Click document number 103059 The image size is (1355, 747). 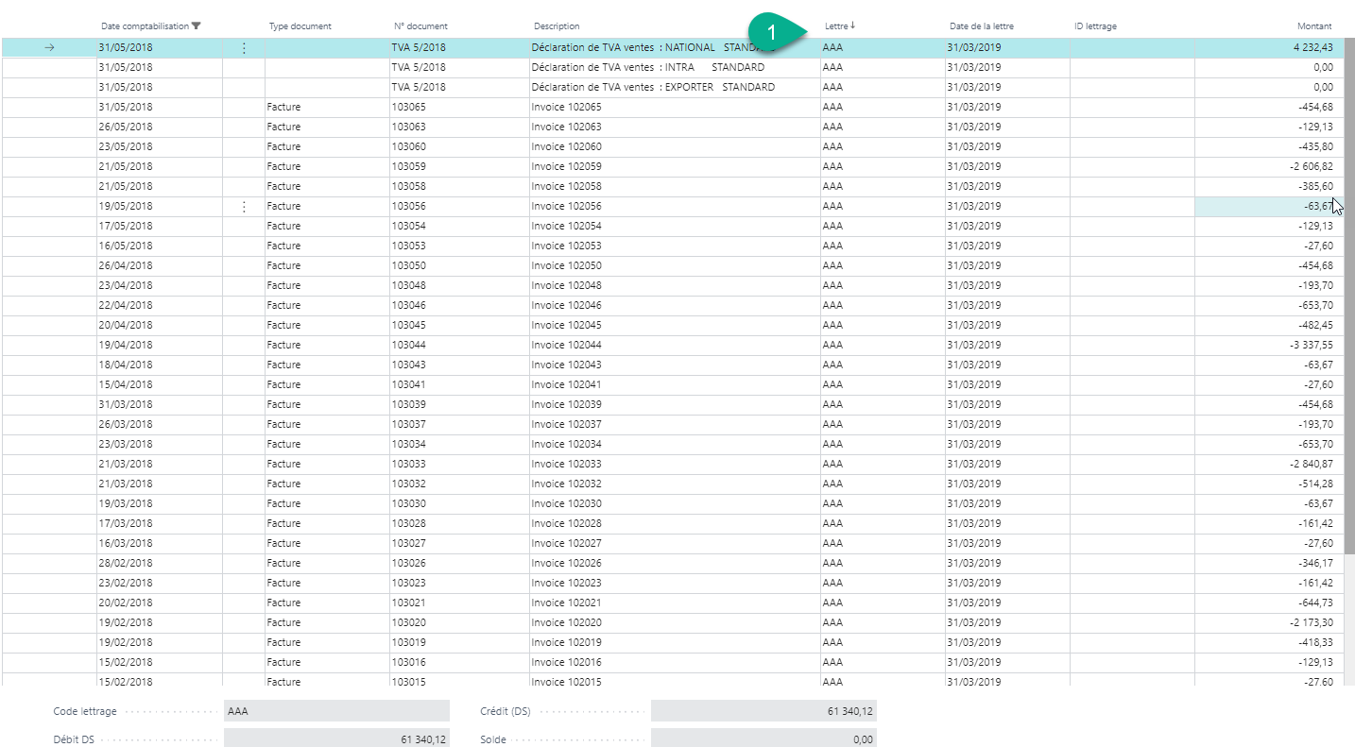pos(408,167)
